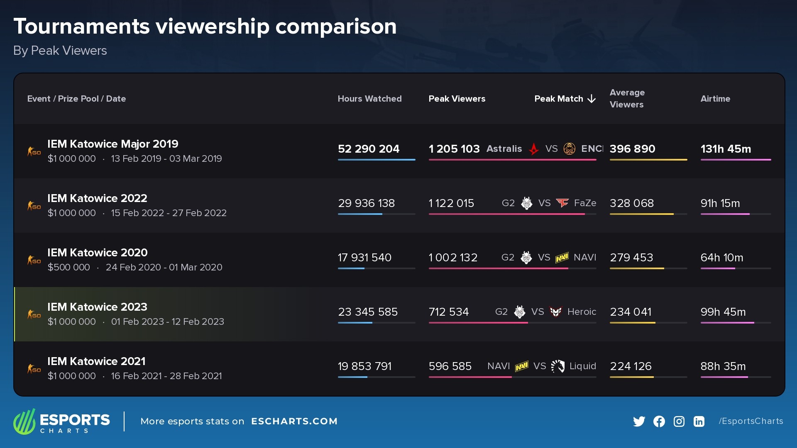Click hours watched bar under 52 290 204
797x448 pixels.
click(x=376, y=160)
